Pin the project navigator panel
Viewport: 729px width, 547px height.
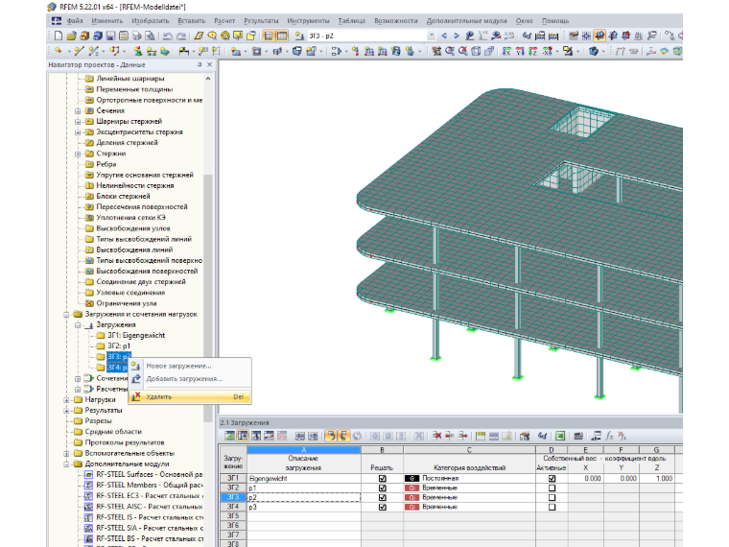pos(200,64)
